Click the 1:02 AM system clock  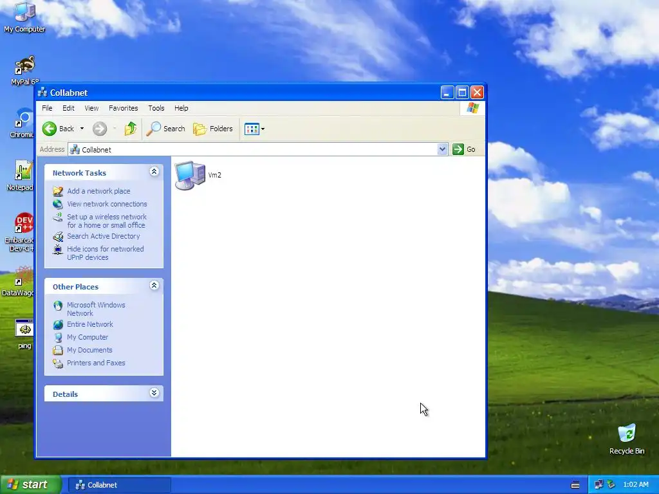(635, 484)
